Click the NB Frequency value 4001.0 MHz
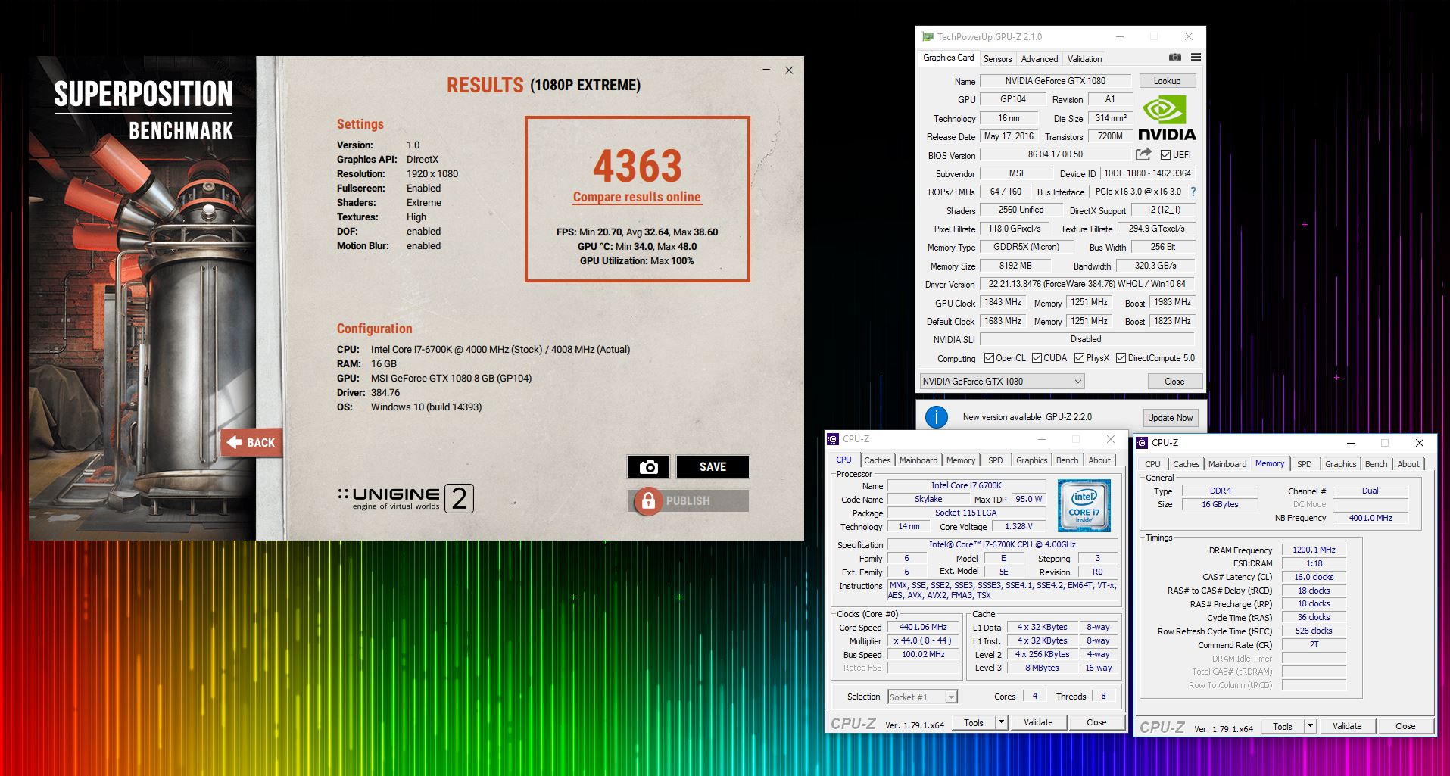The height and width of the screenshot is (776, 1450). 1370,519
